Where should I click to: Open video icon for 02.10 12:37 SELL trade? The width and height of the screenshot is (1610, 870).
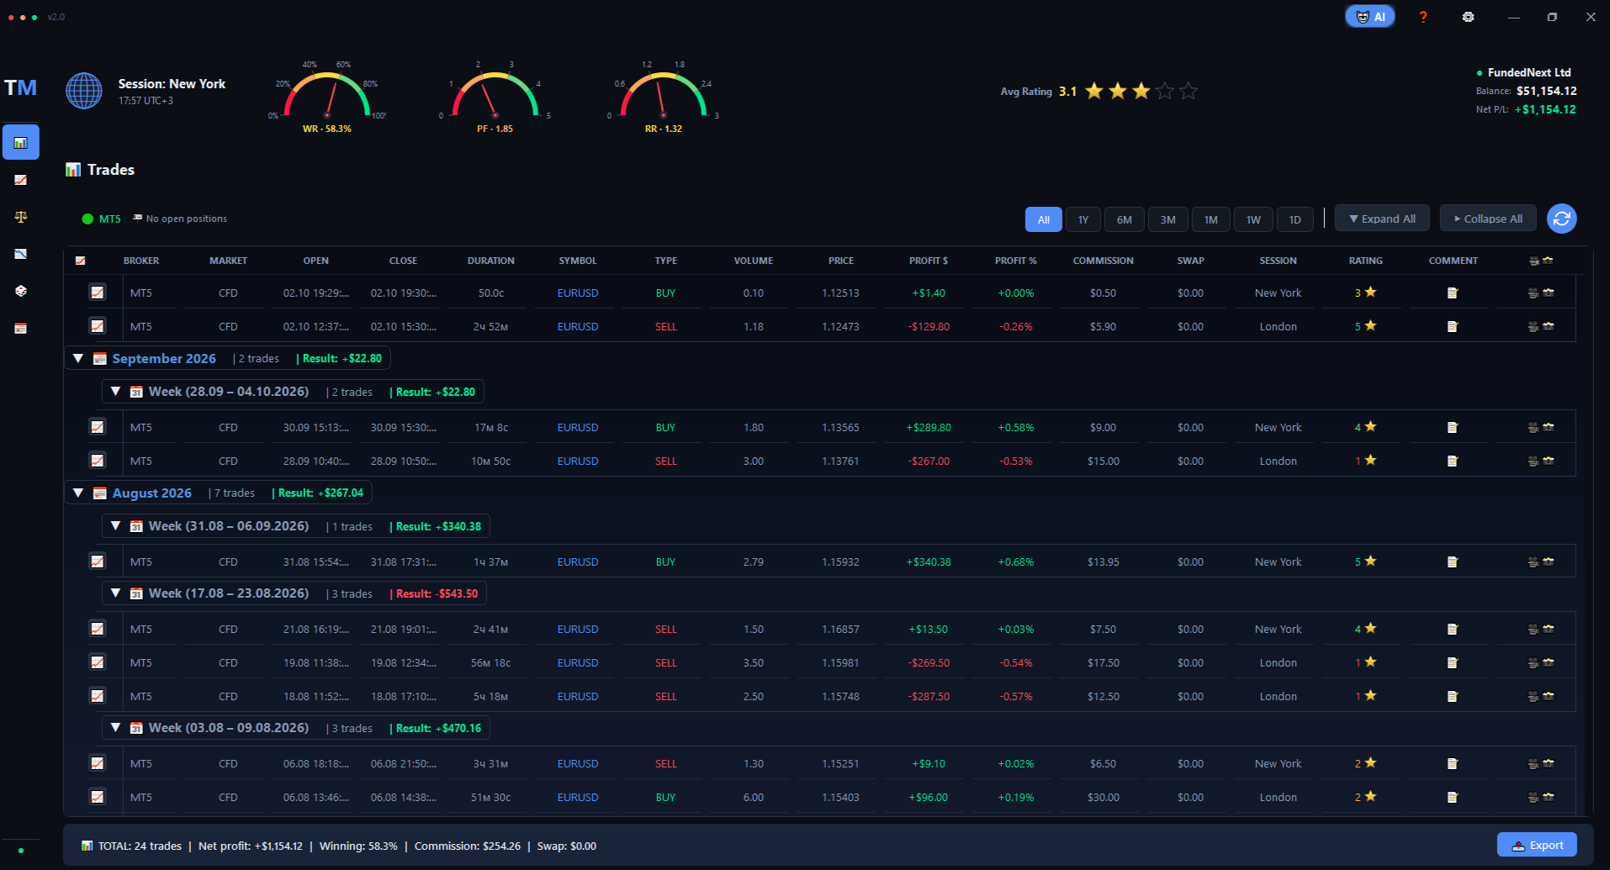[1533, 327]
